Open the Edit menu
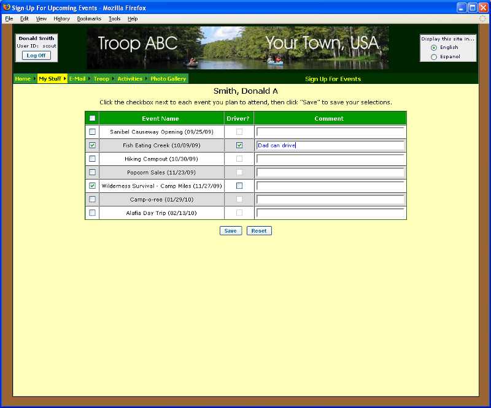The width and height of the screenshot is (491, 408). [24, 19]
